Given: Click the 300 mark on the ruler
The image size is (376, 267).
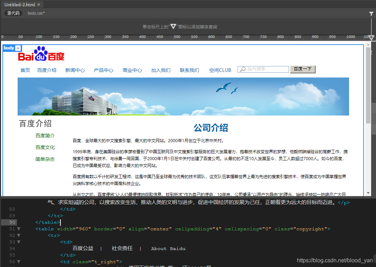Looking at the screenshot, I should pyautogui.click(x=108, y=37).
